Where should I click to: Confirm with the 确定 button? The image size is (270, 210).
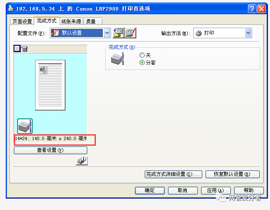(150, 190)
